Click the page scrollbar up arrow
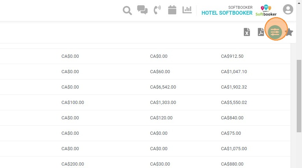Viewport: 302px width, 168px height. tap(299, 3)
